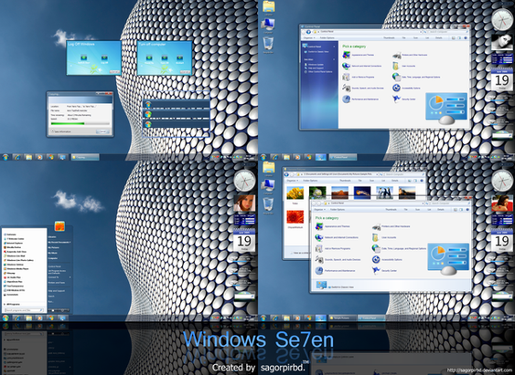Viewport: 515px width, 375px height.
Task: Open My Music from Start menu right pane
Action: tap(52, 253)
